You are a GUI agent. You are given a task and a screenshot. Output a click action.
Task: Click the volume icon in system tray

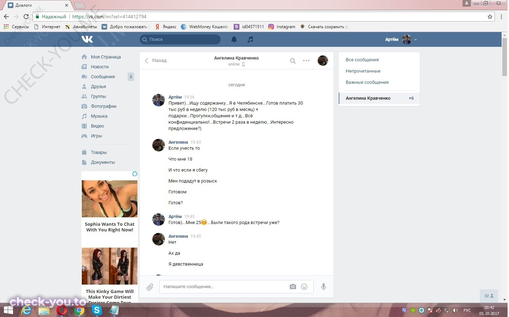pos(455,310)
